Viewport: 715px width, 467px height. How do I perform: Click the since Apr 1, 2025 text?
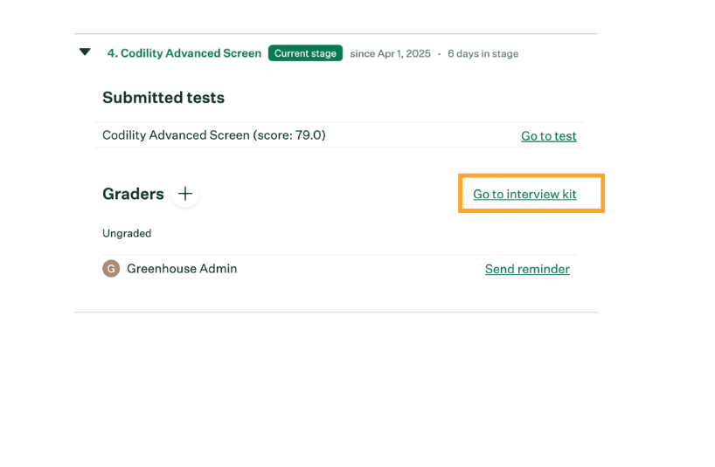(391, 54)
